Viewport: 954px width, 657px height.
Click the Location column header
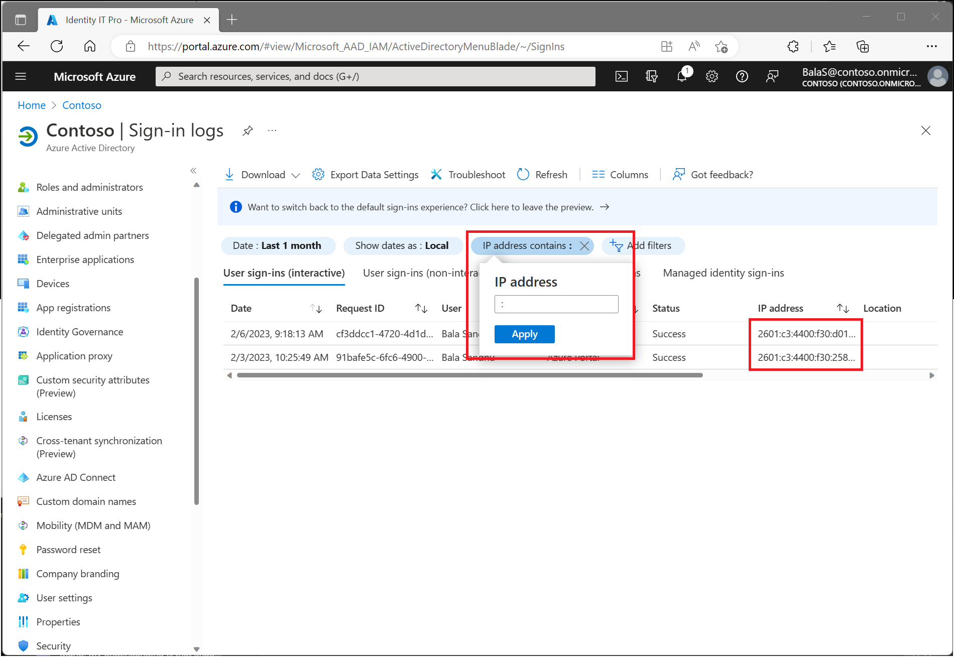[x=882, y=308]
